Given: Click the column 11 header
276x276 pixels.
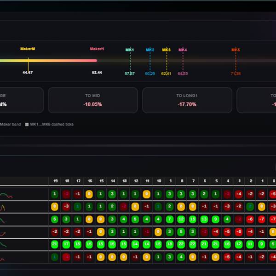Looking at the screenshot, I should 148,181.
